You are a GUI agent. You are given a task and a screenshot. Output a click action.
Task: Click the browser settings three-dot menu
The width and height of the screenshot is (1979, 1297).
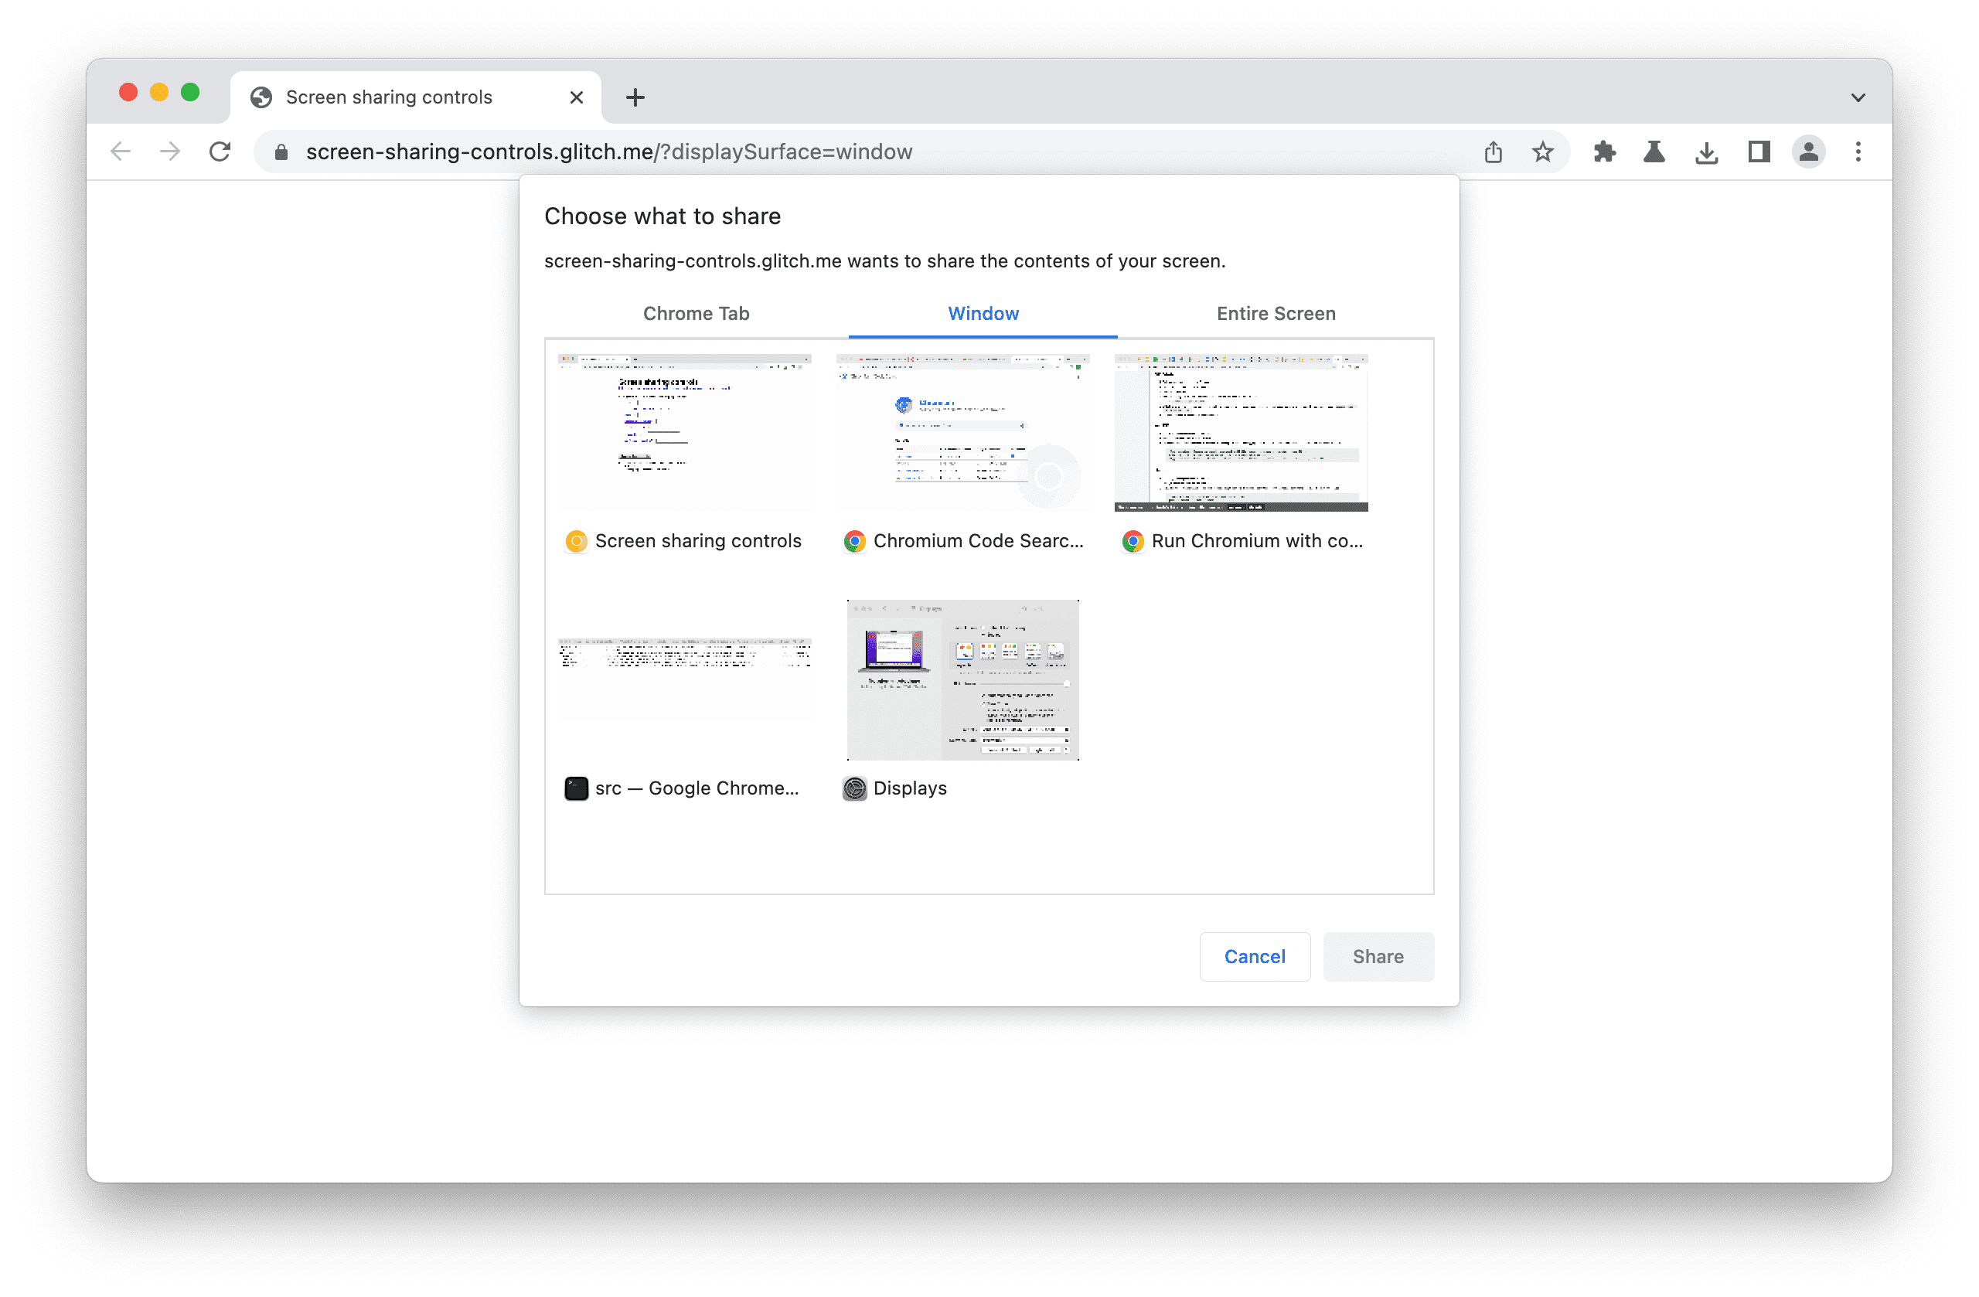click(x=1859, y=152)
